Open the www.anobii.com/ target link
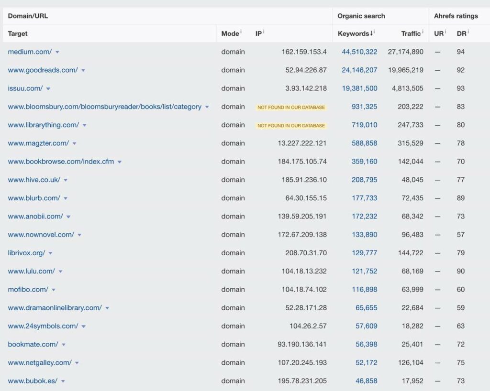This screenshot has width=490, height=391. [35, 217]
